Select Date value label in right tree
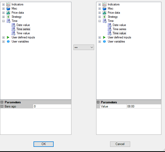 [x=119, y=25]
